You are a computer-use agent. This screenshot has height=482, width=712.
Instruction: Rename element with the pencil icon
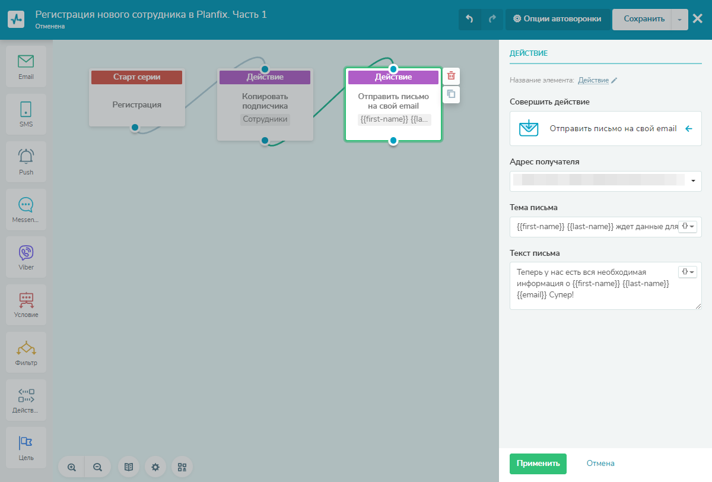[614, 80]
